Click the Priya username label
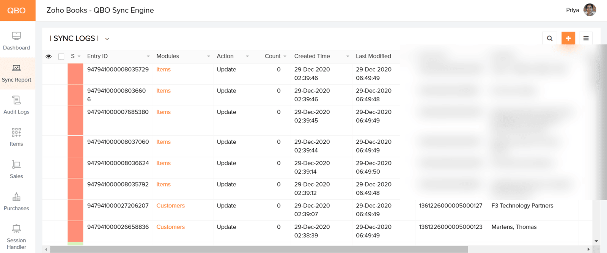This screenshot has width=607, height=253. click(x=572, y=10)
